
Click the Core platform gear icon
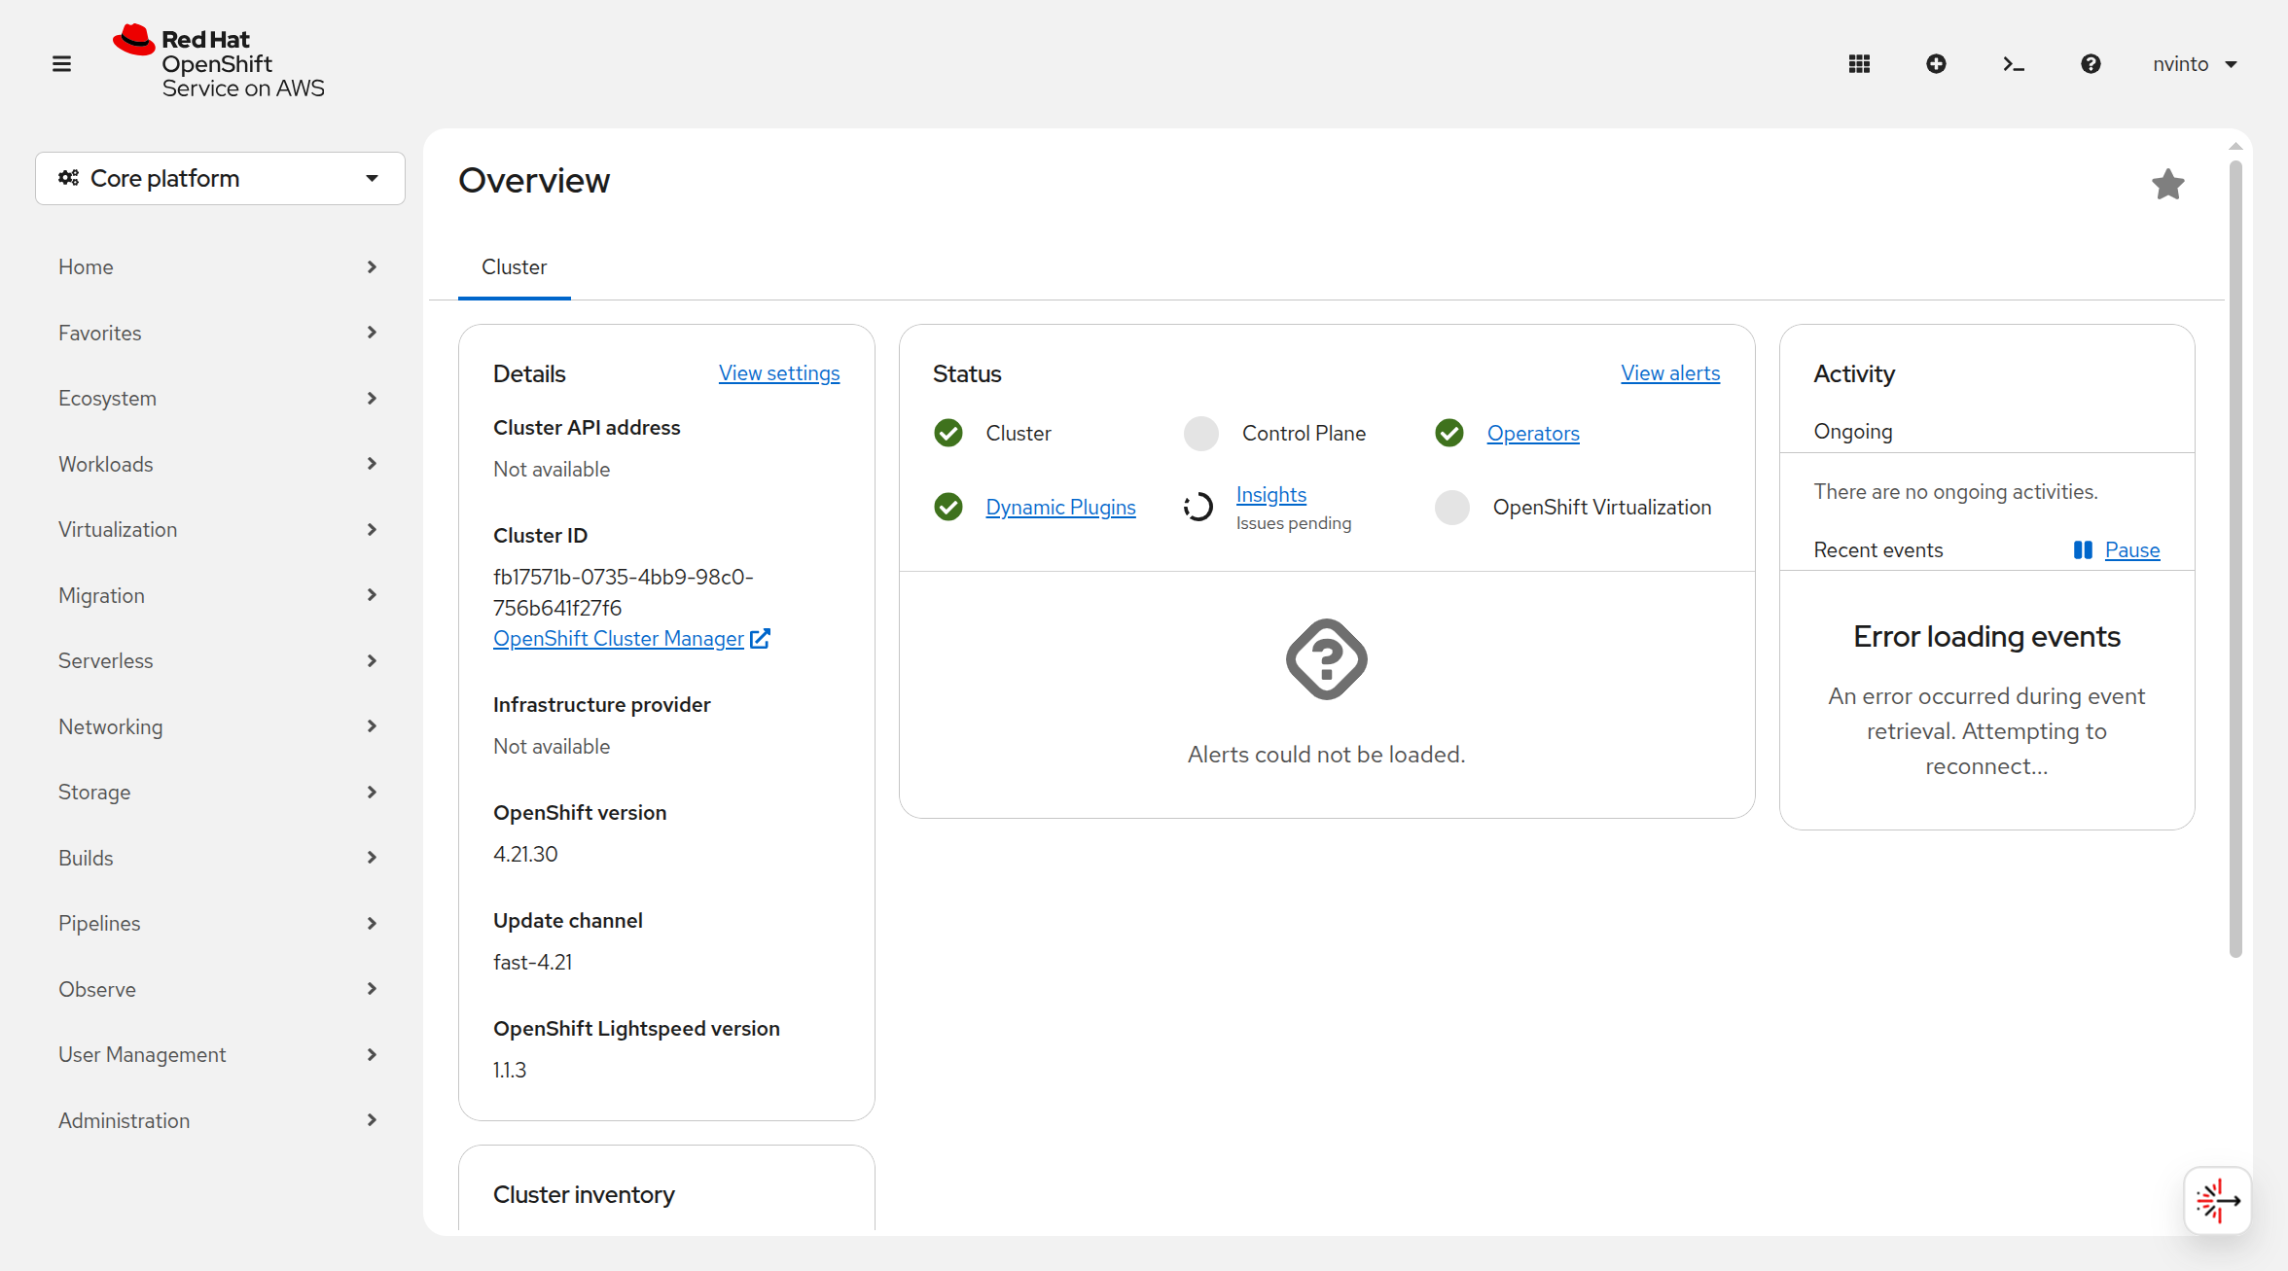click(x=68, y=178)
